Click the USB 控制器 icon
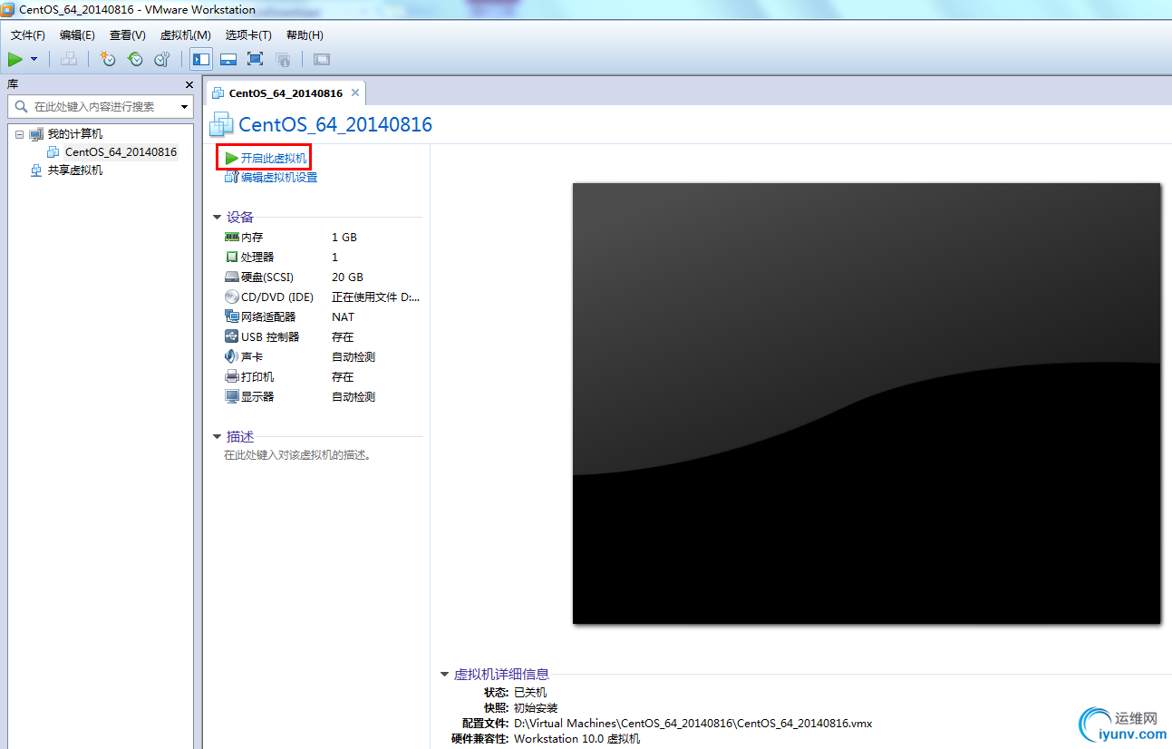 tap(232, 337)
